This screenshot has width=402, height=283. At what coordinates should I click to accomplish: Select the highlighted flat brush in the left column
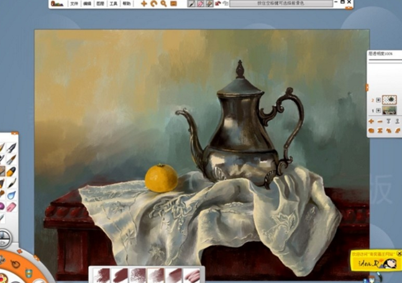(x=2, y=171)
